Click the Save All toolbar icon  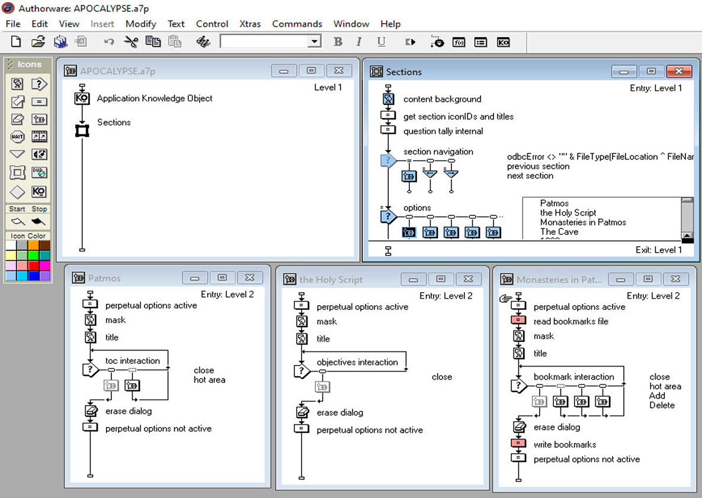click(60, 42)
